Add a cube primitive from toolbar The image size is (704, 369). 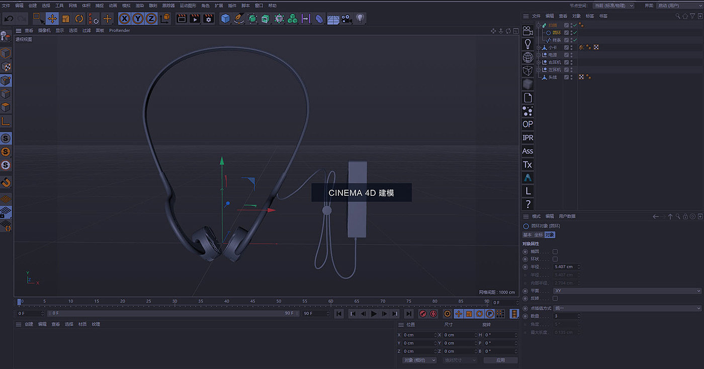click(226, 19)
